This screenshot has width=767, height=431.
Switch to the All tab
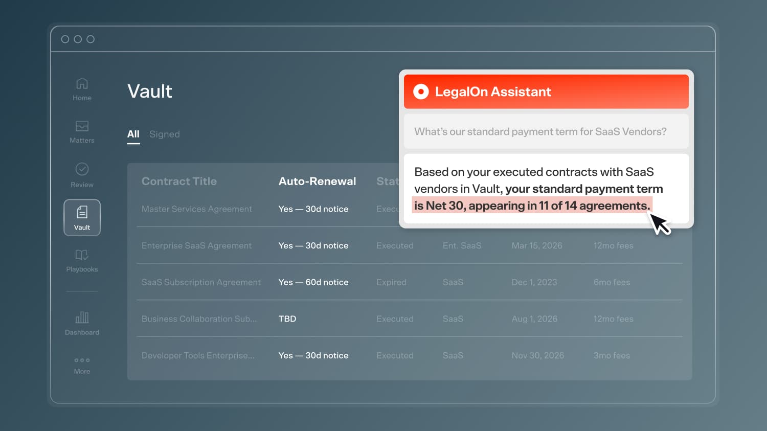click(133, 134)
